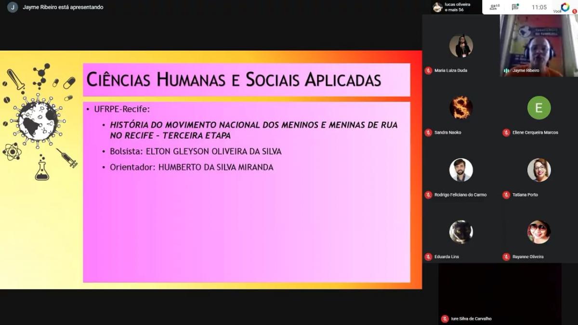Click the J avatar in the presenting banner
Image resolution: width=578 pixels, height=325 pixels.
pyautogui.click(x=12, y=7)
